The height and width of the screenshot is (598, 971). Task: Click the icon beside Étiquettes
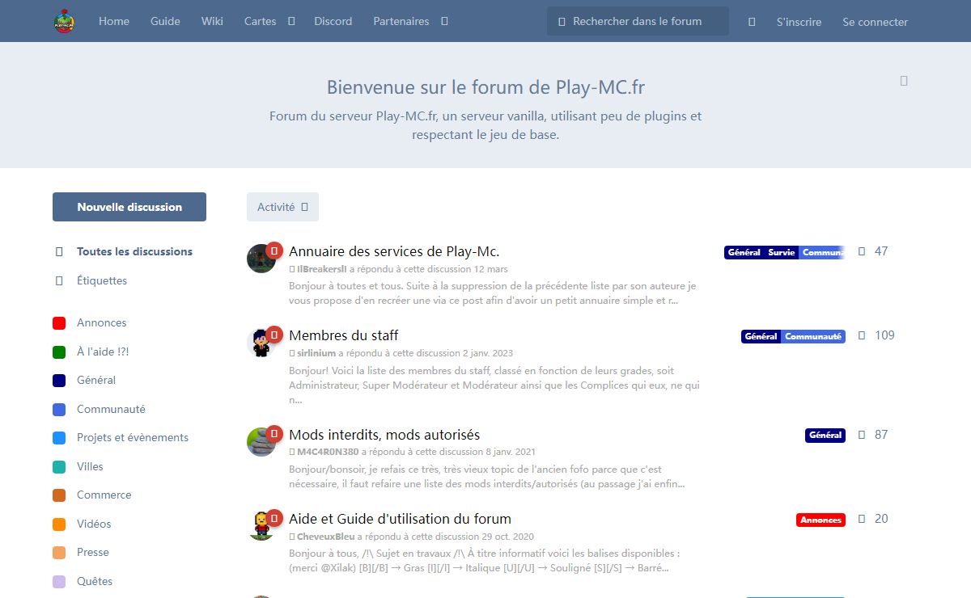point(59,281)
